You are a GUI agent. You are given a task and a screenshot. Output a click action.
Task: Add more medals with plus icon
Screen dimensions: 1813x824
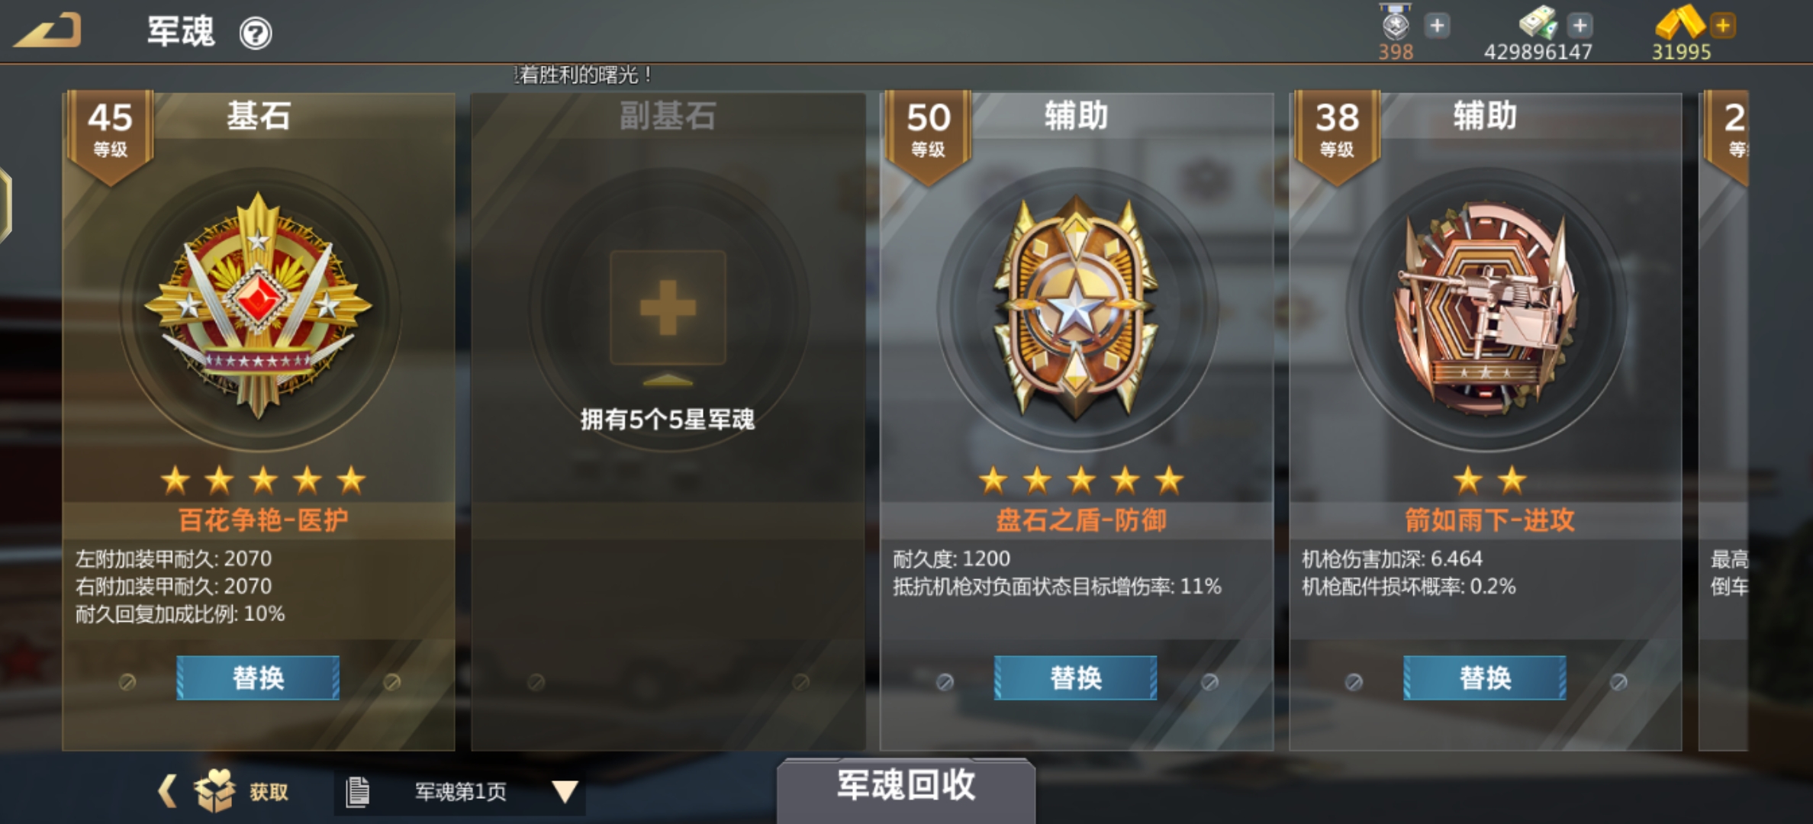pos(1437,25)
